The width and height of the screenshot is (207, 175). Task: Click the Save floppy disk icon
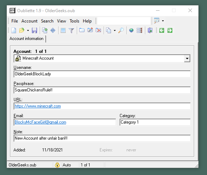[x=35, y=30]
